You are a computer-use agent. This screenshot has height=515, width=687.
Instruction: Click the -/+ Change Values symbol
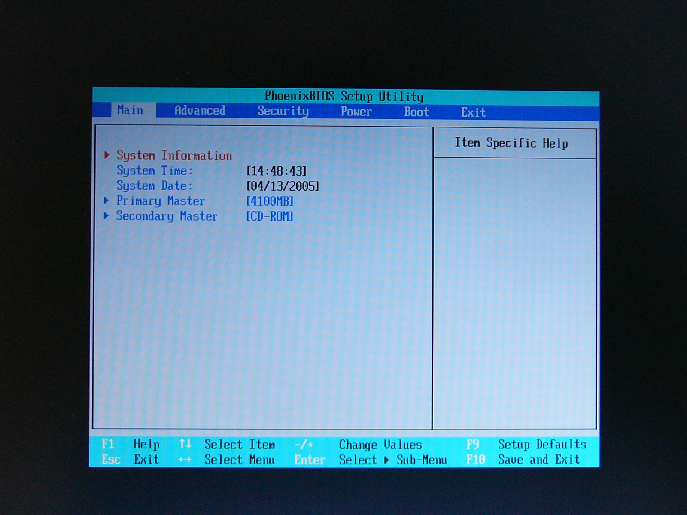(304, 445)
